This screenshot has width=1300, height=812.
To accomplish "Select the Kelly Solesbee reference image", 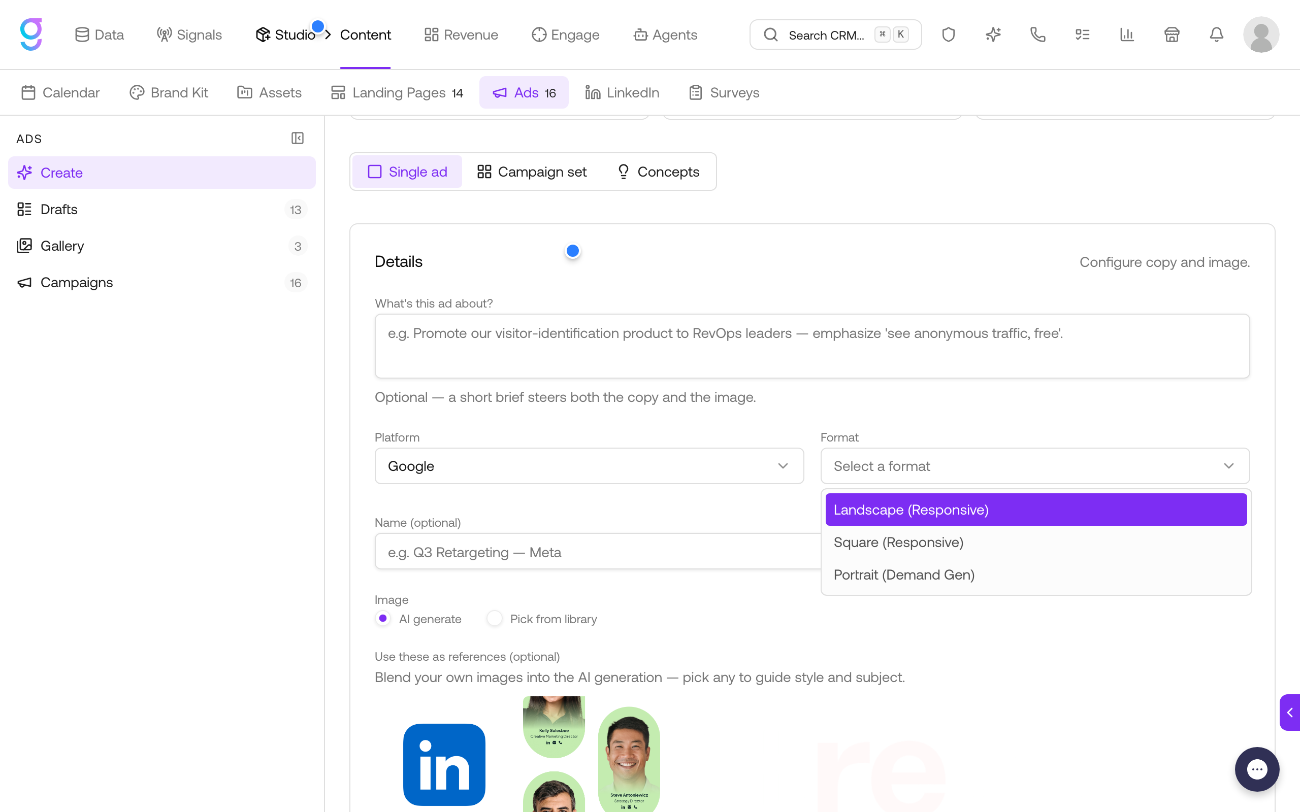I will coord(554,727).
